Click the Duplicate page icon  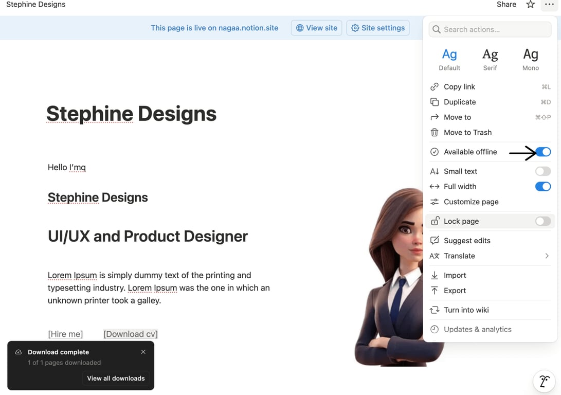435,102
